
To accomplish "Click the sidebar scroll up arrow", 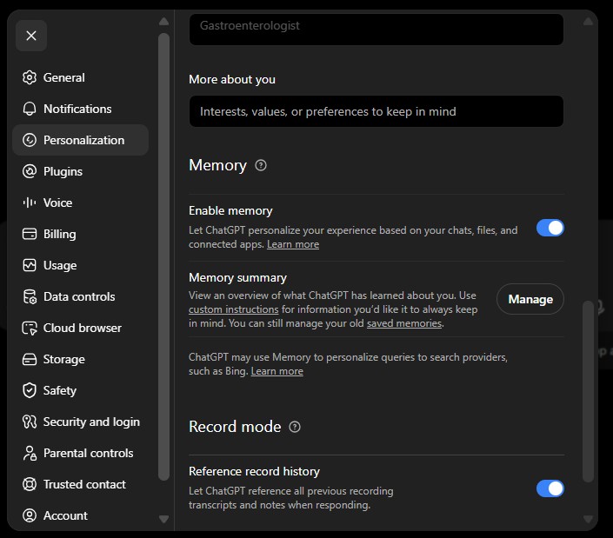I will [163, 22].
